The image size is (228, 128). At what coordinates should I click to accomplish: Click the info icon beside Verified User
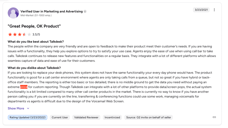tap(85, 11)
